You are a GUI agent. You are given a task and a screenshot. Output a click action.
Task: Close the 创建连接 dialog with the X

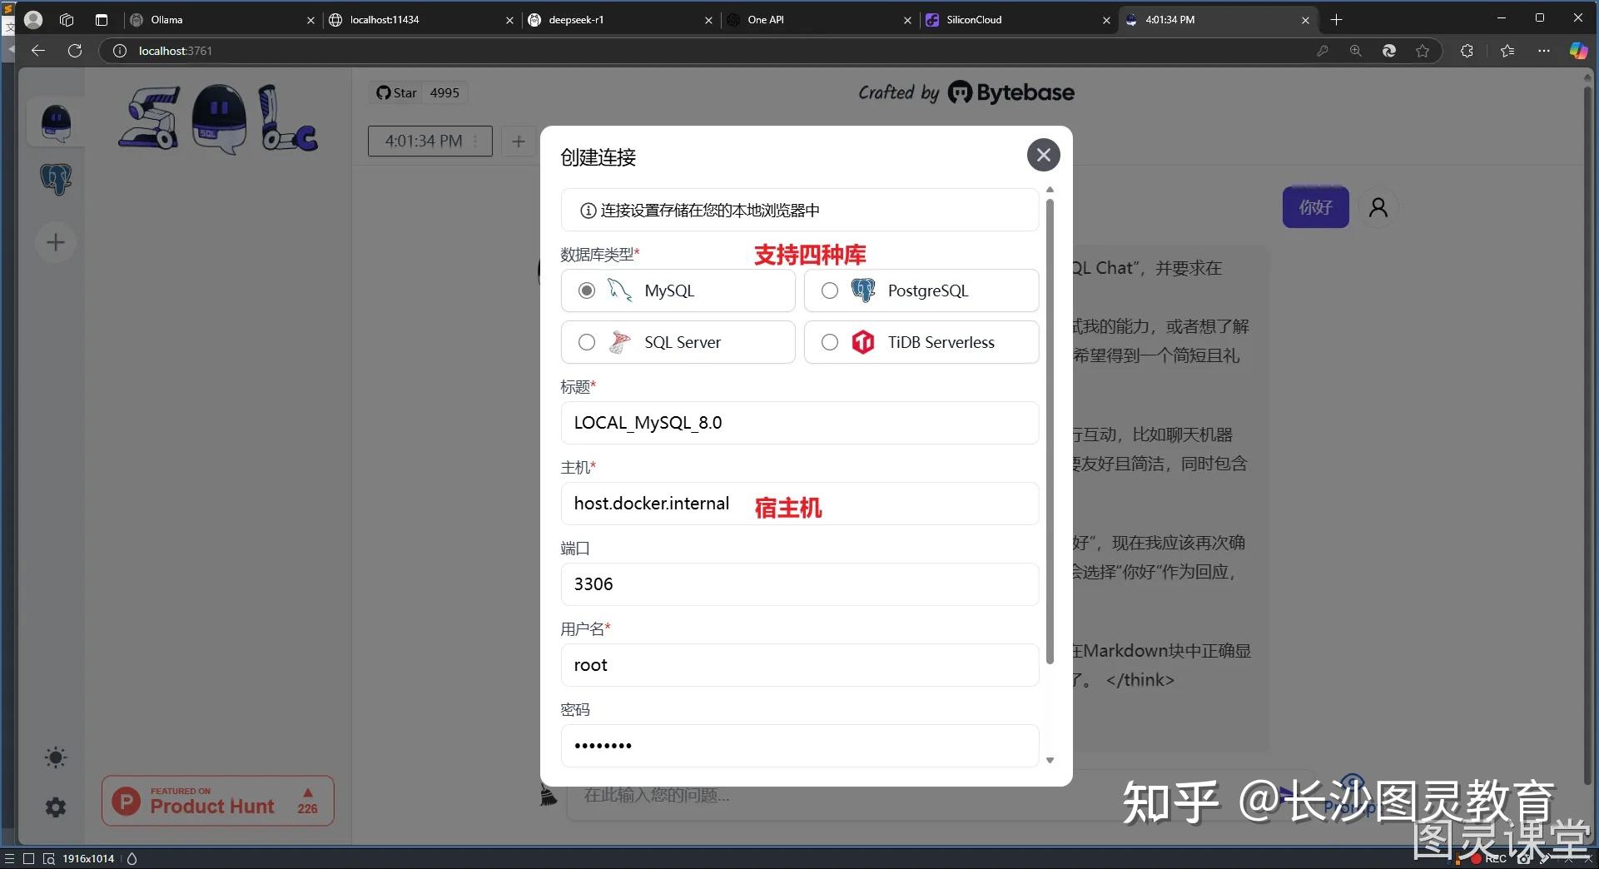click(1043, 155)
